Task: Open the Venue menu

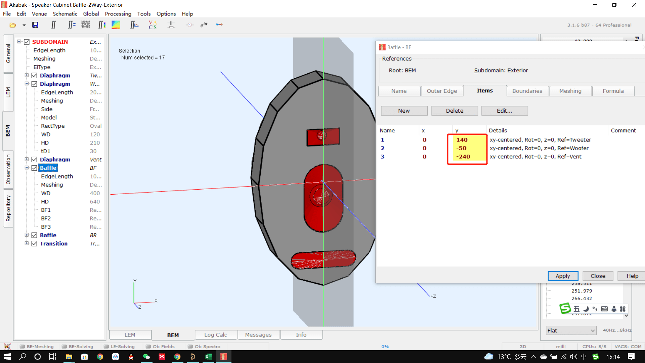Action: click(x=39, y=14)
